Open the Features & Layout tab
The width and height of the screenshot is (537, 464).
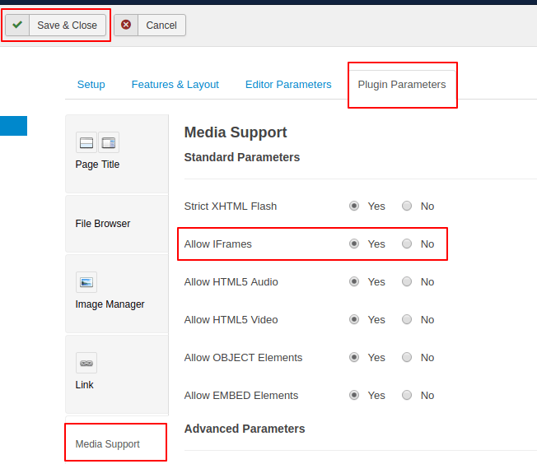(x=175, y=85)
